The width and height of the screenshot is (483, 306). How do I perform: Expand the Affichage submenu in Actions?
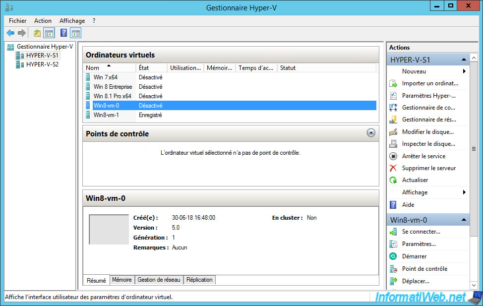[x=464, y=192]
